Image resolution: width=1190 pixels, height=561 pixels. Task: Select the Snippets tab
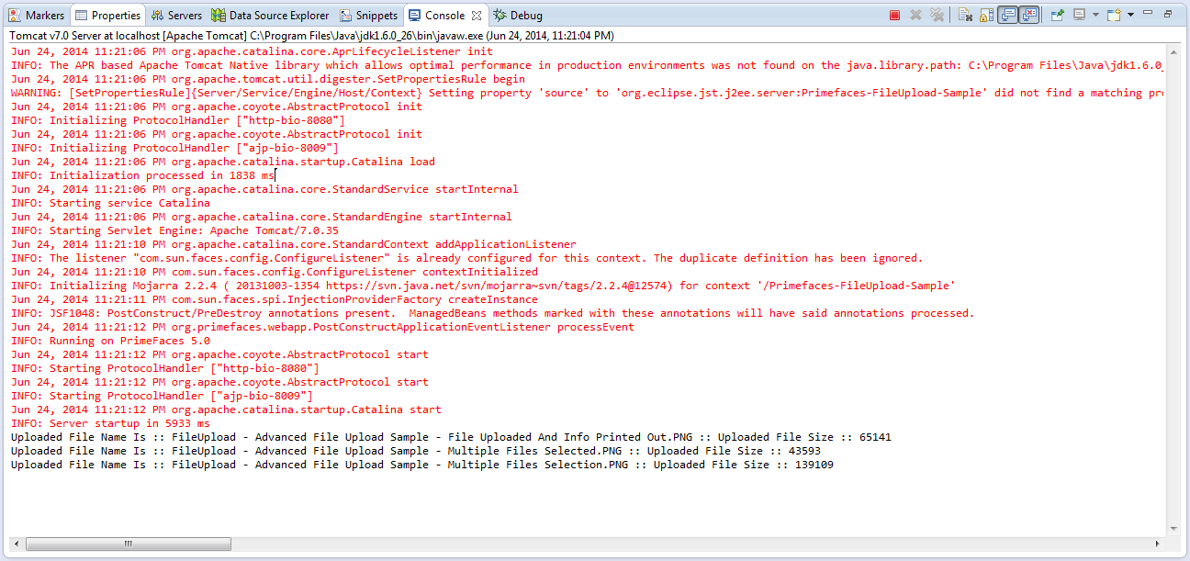click(x=369, y=16)
